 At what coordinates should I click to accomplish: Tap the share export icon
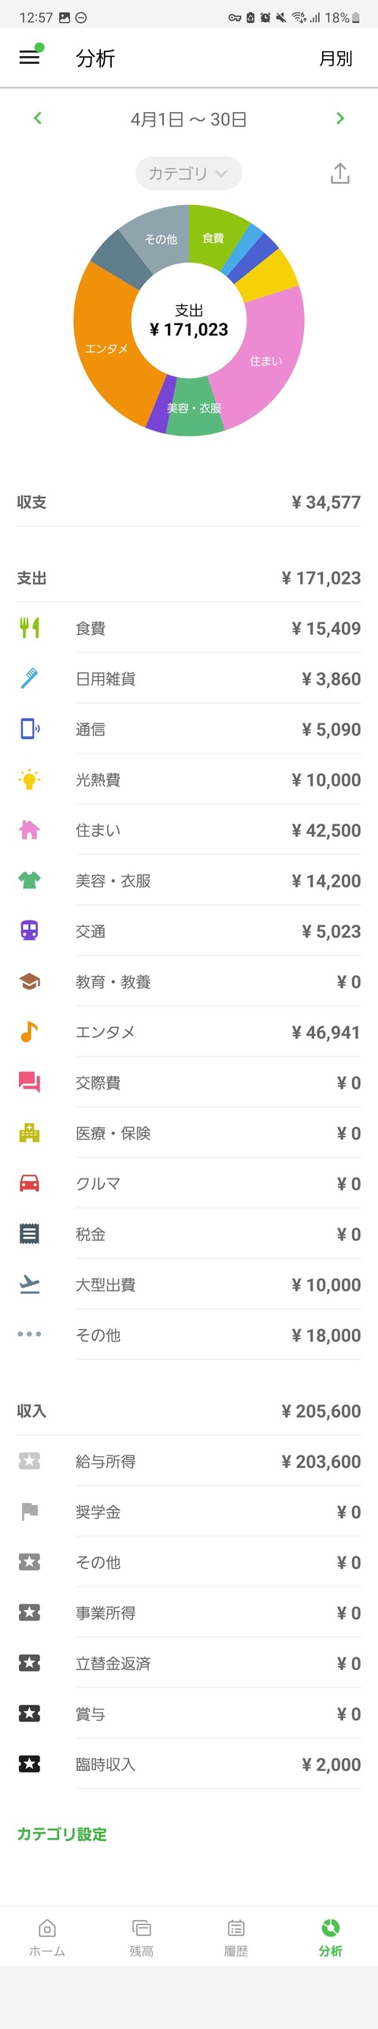[x=340, y=173]
